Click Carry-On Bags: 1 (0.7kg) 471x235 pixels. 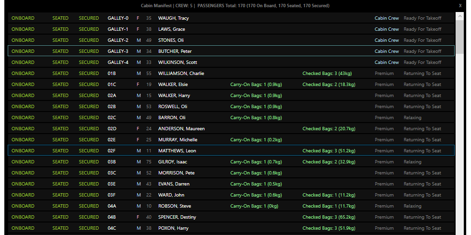[256, 162]
